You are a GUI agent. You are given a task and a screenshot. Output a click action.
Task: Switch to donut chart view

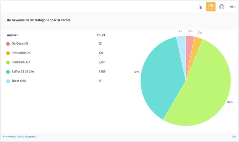pos(222,7)
